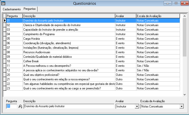Click the 'Outro' cell in question 20 row
Screen dimensions: 189x115
(x=126, y=75)
